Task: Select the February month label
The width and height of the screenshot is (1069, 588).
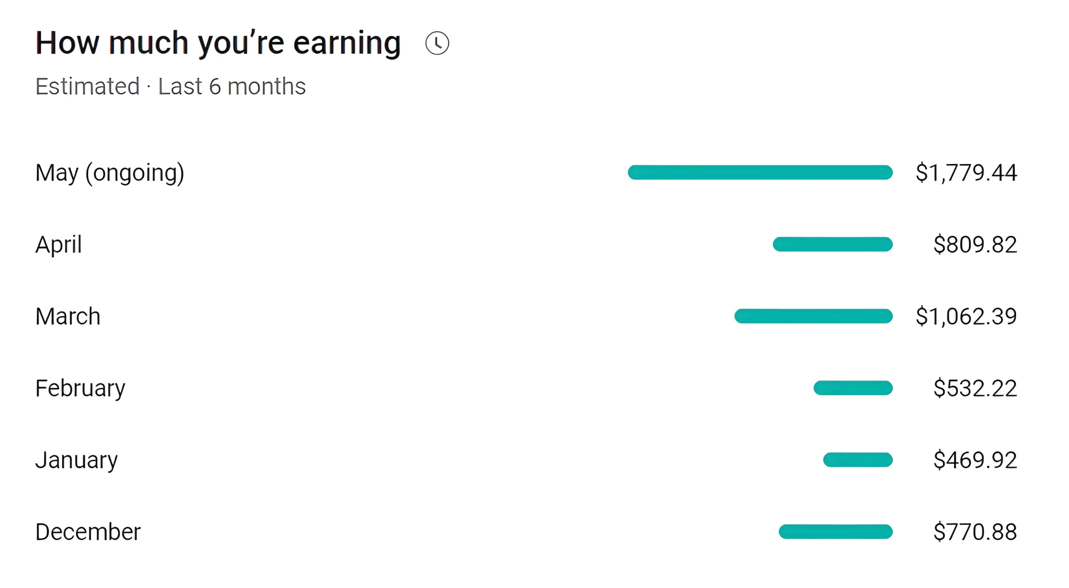Action: tap(80, 389)
